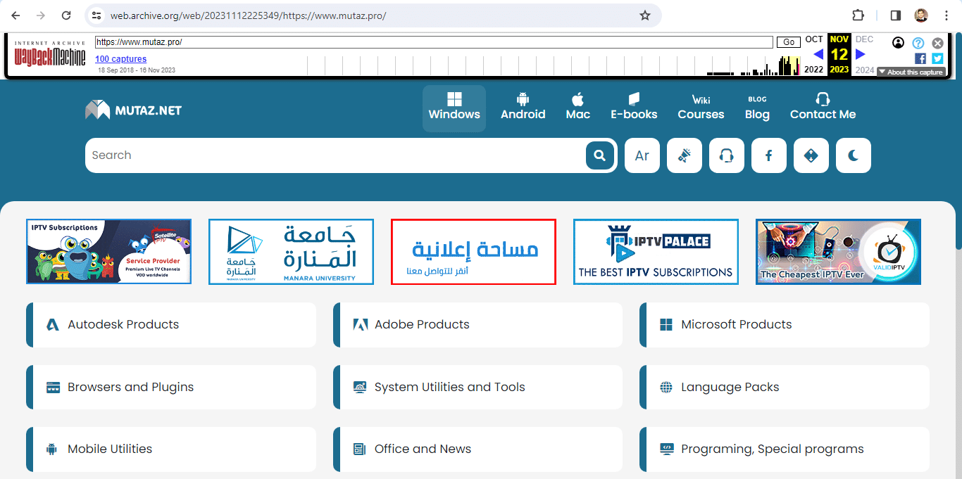The image size is (962, 479).
Task: Open the E-books section
Action: coord(634,108)
